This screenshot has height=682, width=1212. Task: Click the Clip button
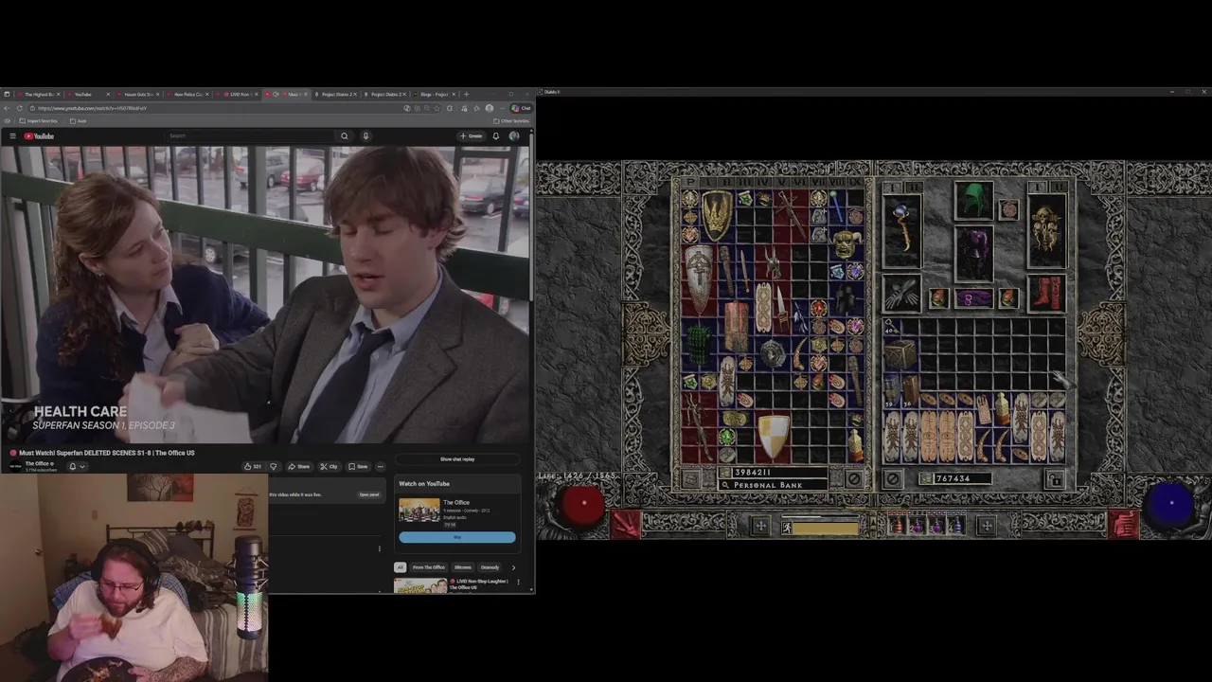point(329,466)
